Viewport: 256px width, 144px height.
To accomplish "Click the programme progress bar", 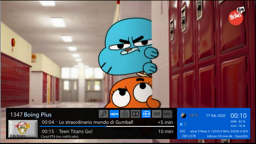I will tap(107, 126).
